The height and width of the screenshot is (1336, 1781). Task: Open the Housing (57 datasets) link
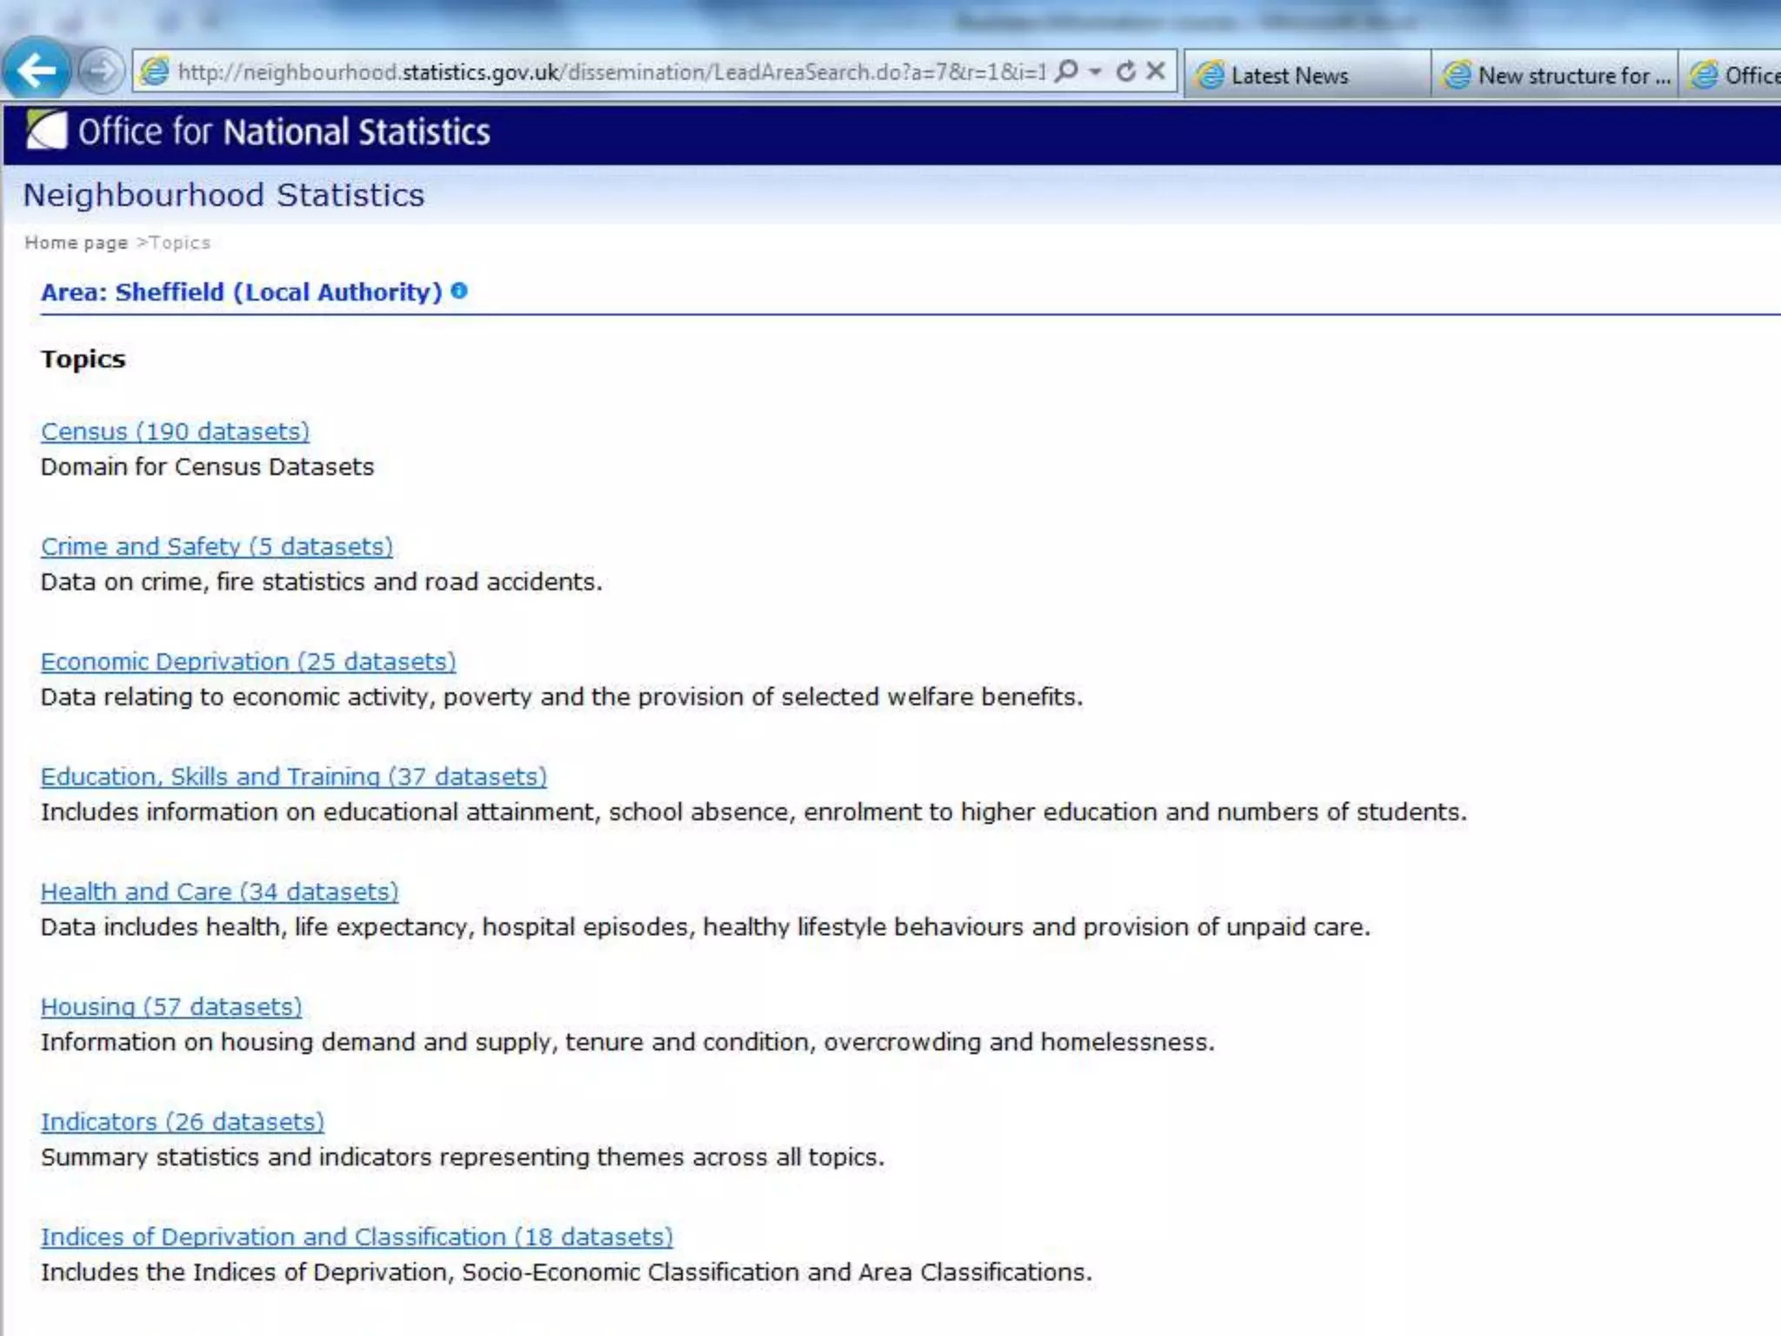coord(171,1007)
